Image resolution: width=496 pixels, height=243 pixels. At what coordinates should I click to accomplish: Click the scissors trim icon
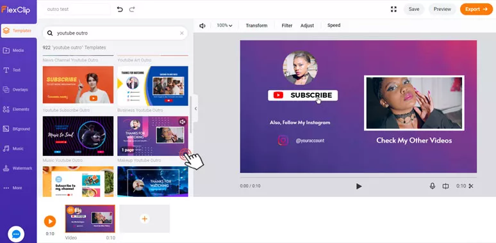[x=471, y=186]
